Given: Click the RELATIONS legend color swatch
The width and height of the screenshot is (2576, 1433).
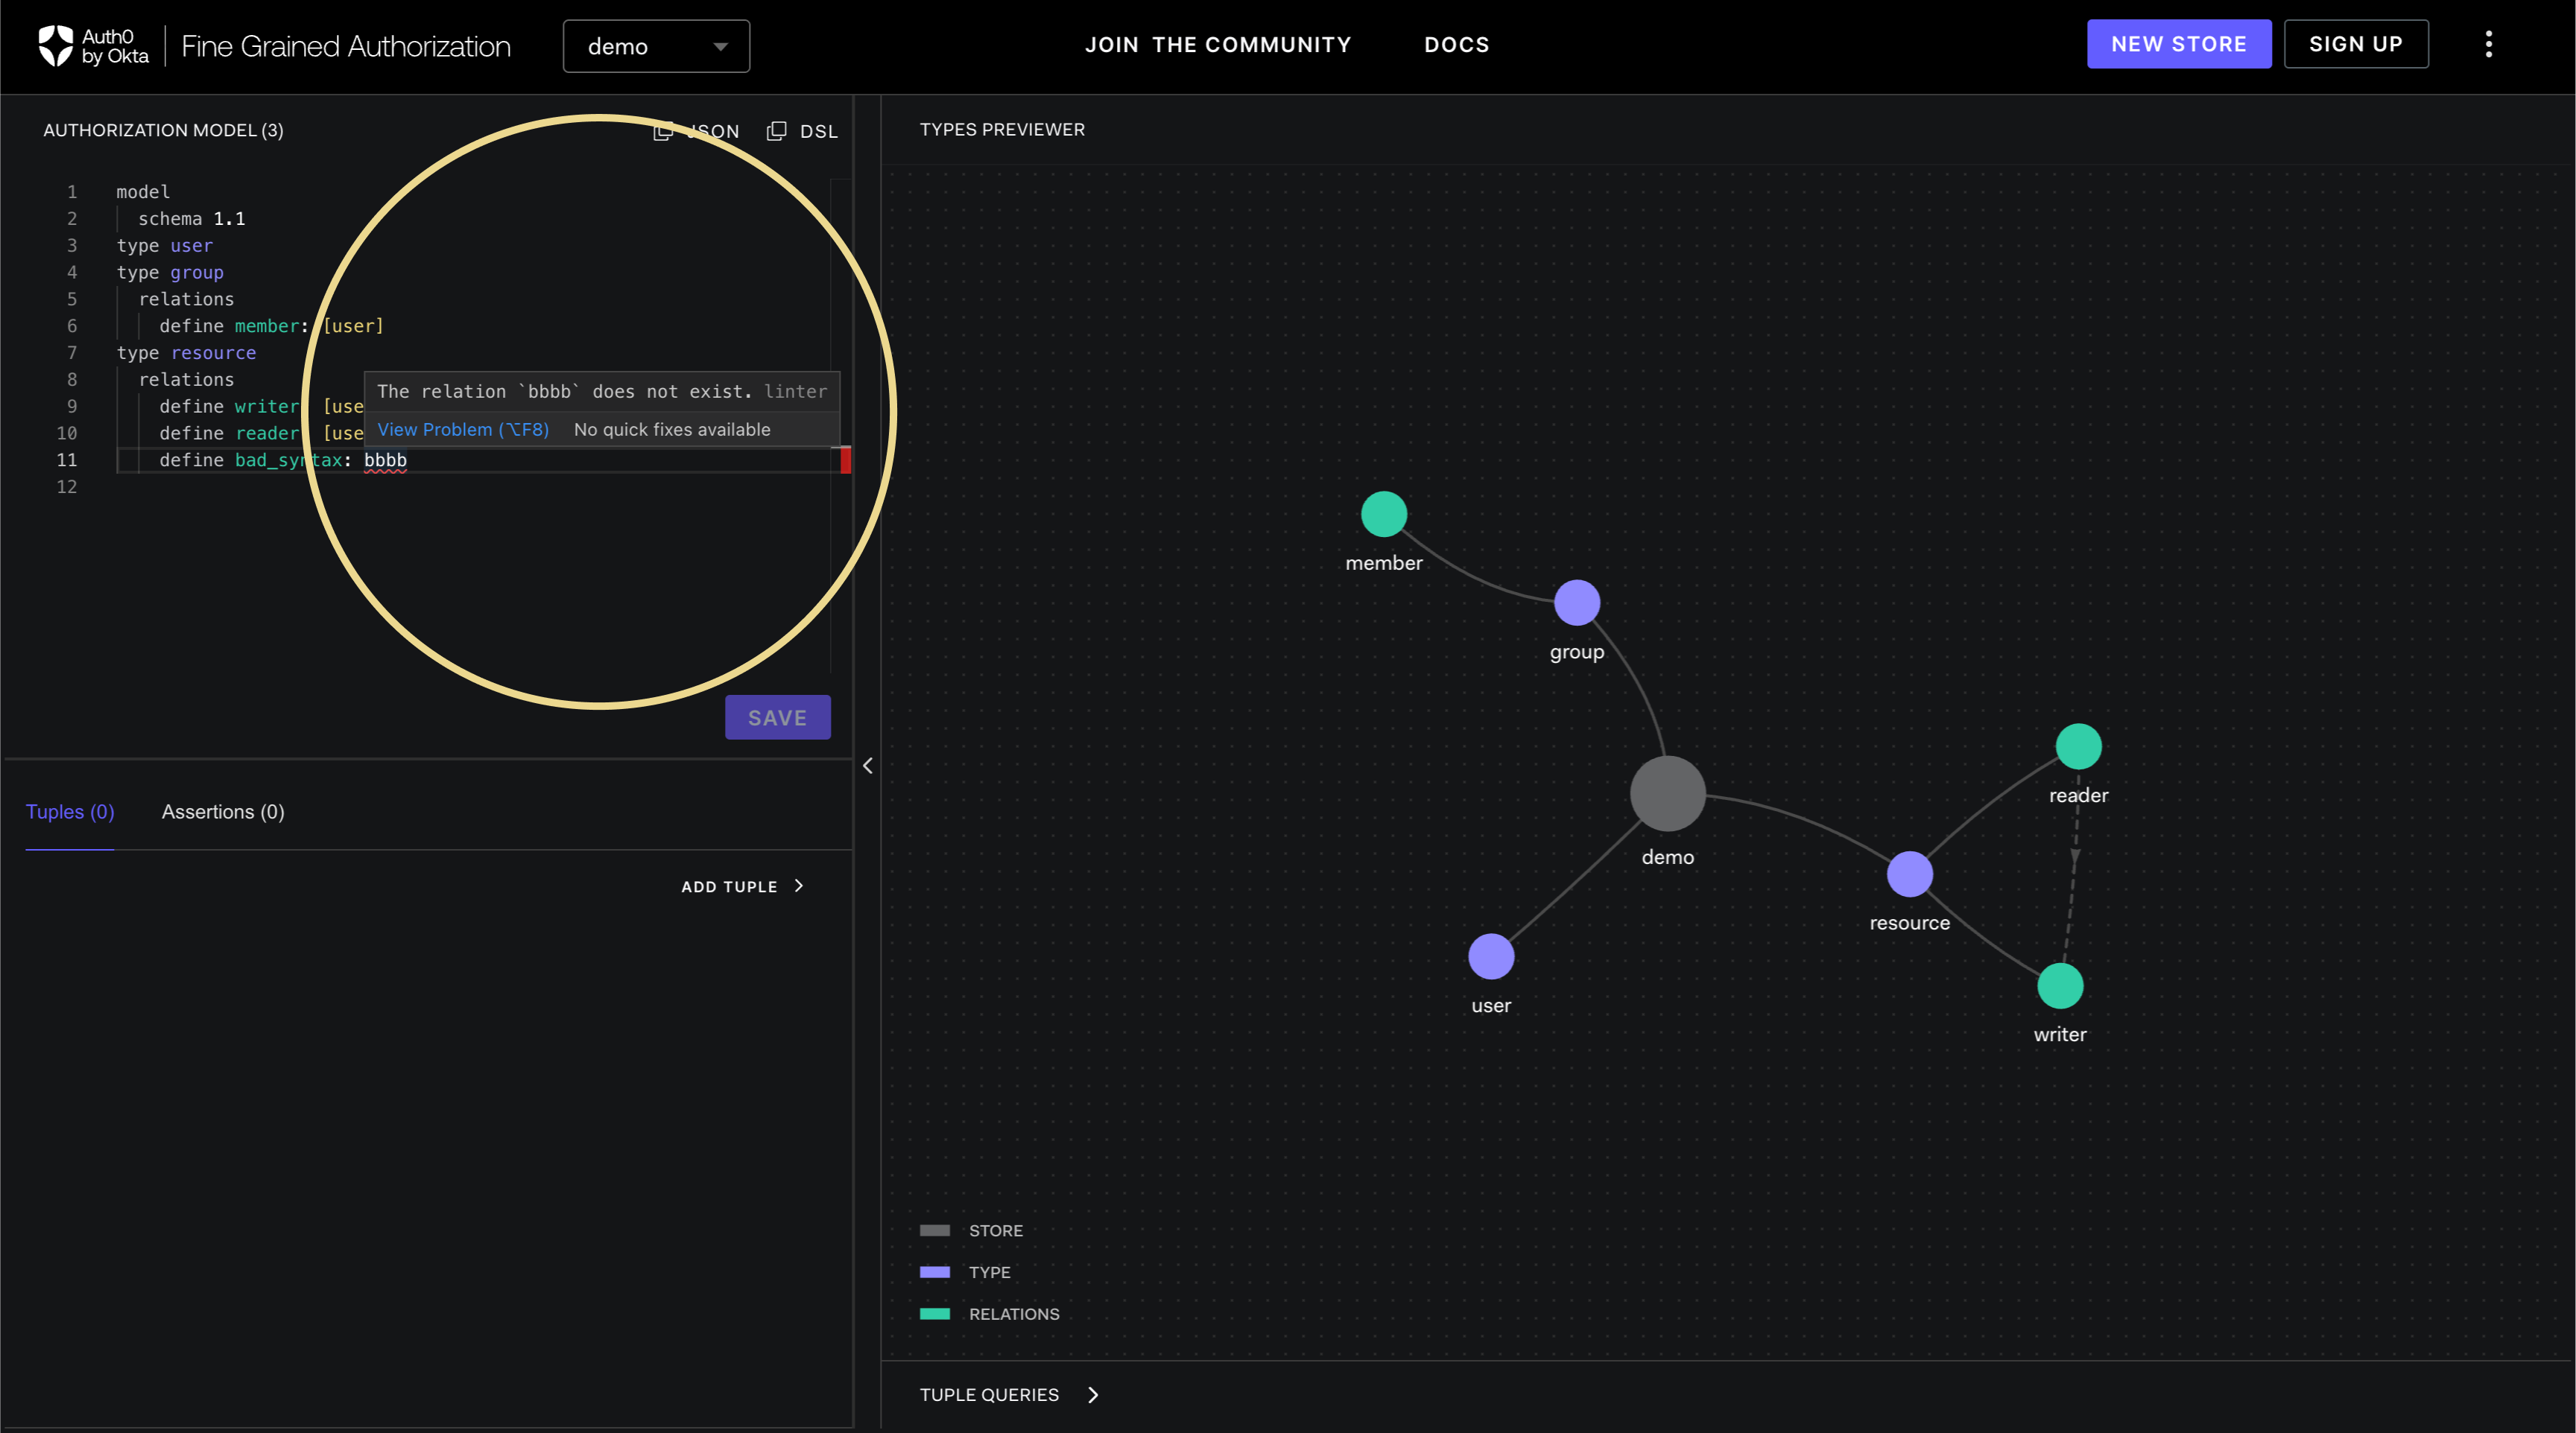Looking at the screenshot, I should pos(934,1314).
